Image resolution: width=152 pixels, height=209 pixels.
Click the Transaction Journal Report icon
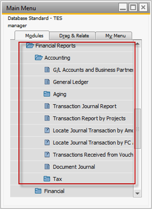coord(47,106)
